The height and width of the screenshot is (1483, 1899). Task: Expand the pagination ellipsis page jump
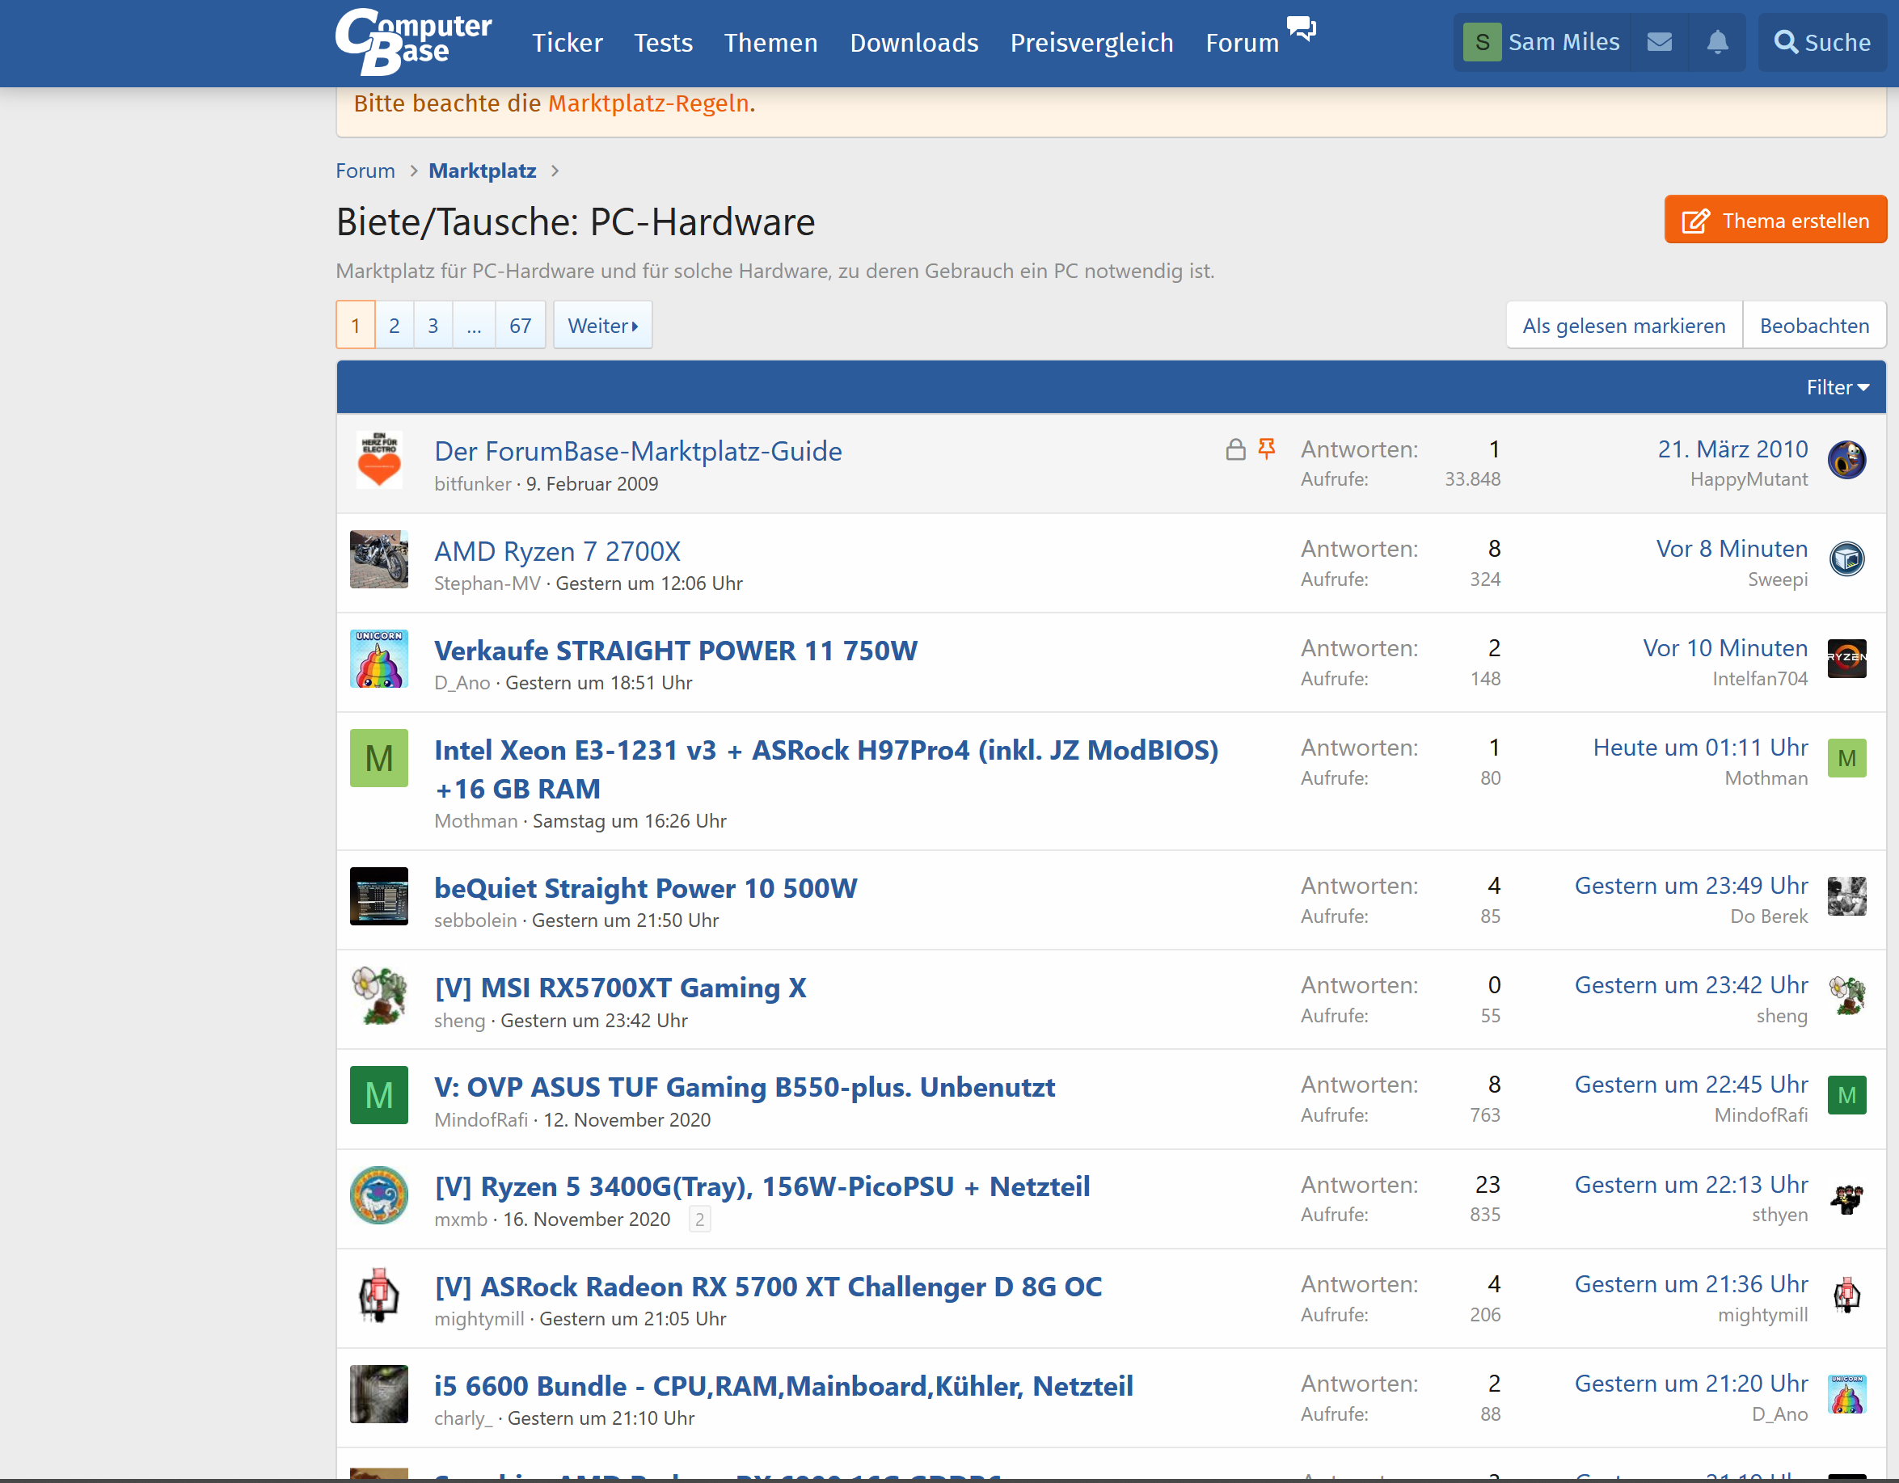(x=474, y=326)
